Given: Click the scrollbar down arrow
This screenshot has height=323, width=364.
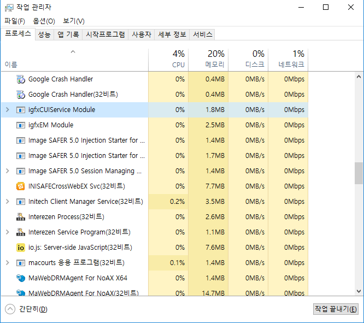Looking at the screenshot, I should point(359,291).
